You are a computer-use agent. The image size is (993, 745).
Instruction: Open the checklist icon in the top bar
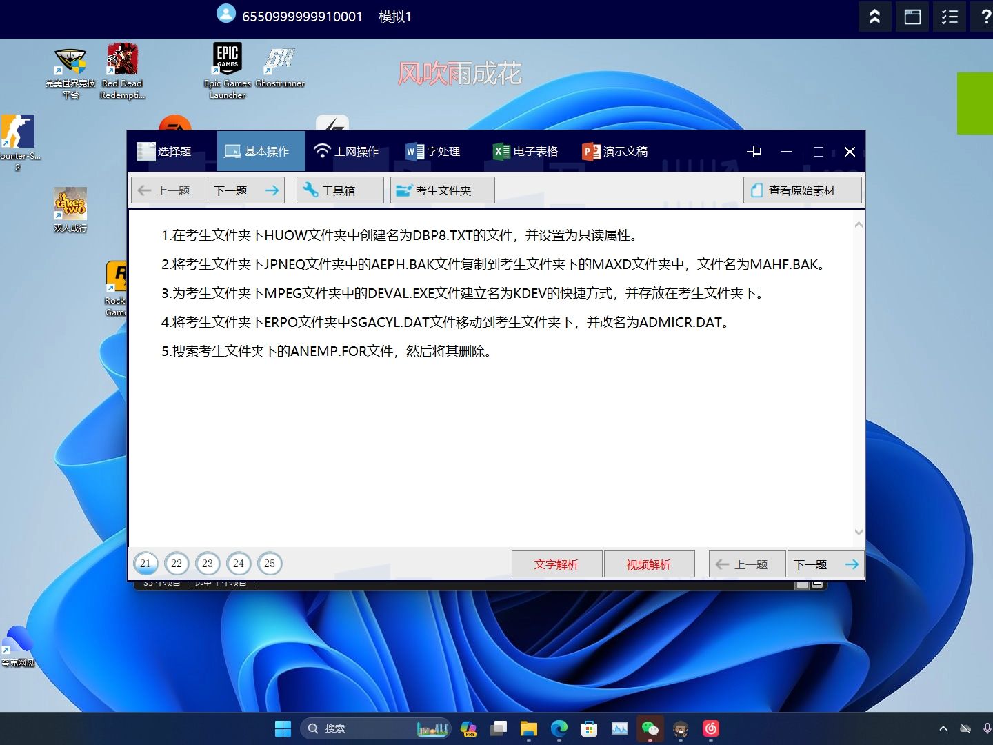point(950,17)
